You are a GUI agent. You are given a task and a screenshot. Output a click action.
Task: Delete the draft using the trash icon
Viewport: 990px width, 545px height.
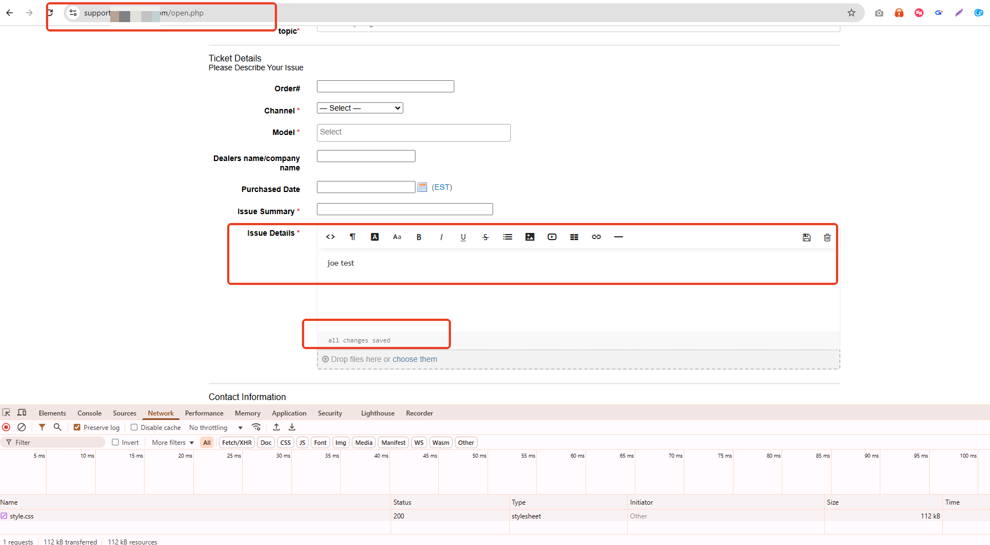point(827,237)
